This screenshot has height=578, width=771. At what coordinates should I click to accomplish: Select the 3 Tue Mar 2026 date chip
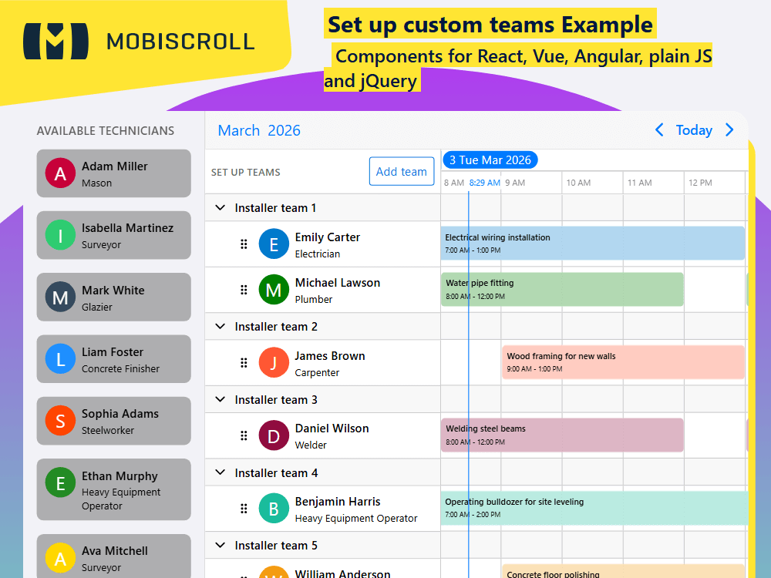point(490,160)
